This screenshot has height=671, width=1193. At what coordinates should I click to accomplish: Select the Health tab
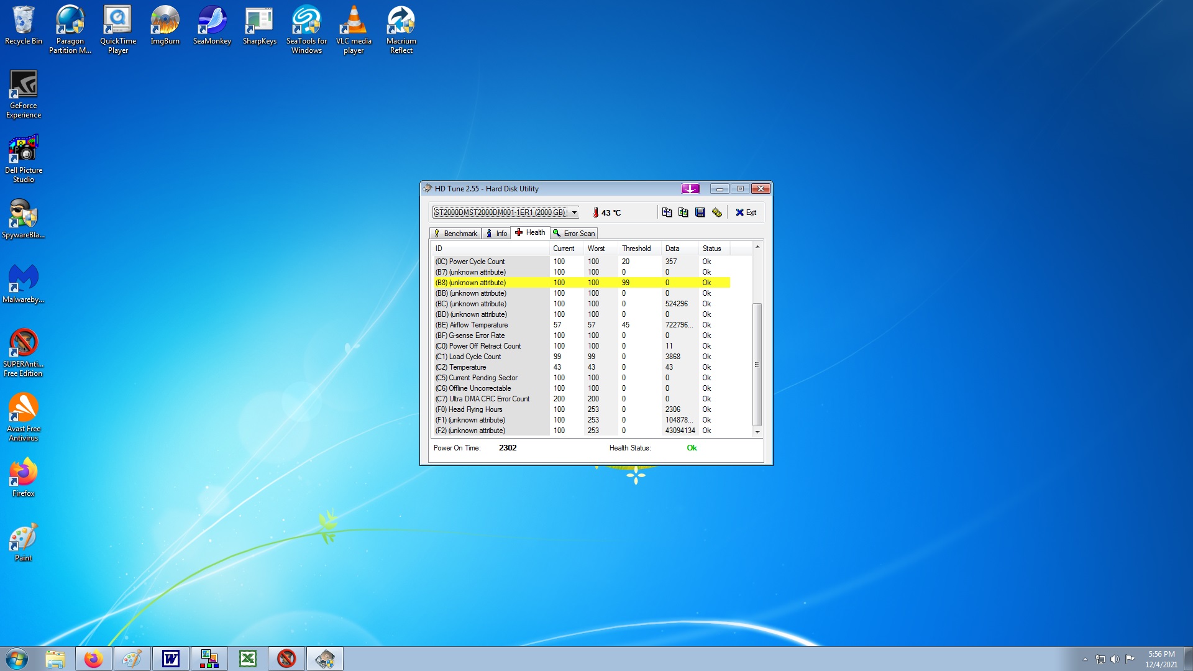[530, 232]
